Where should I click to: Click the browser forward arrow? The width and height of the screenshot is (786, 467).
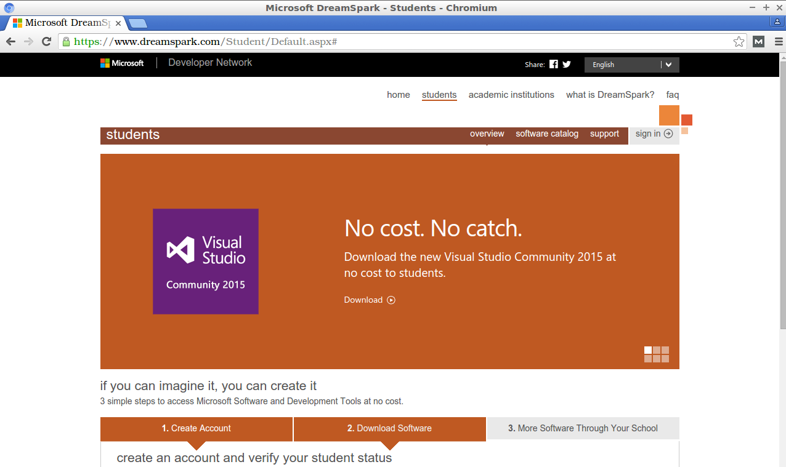[x=28, y=41]
